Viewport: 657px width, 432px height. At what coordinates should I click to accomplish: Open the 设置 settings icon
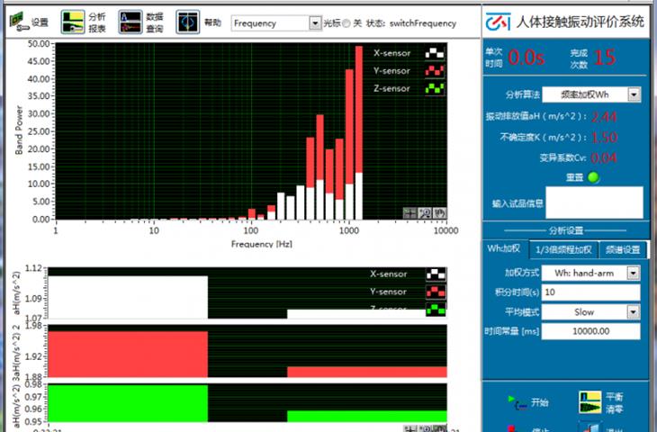click(18, 22)
